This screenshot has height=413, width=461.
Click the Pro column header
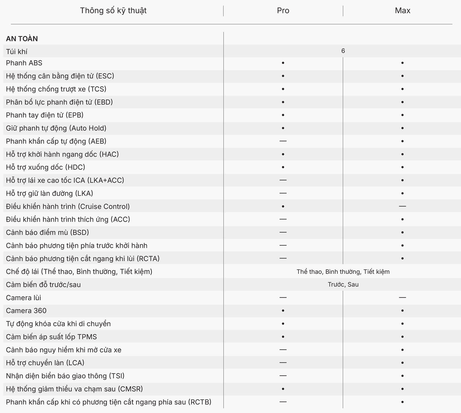pos(283,11)
